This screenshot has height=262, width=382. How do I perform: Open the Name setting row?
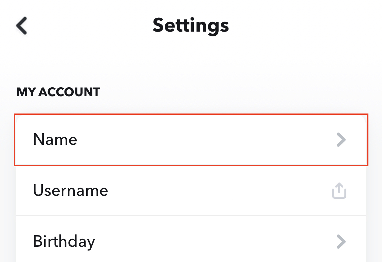[191, 140]
